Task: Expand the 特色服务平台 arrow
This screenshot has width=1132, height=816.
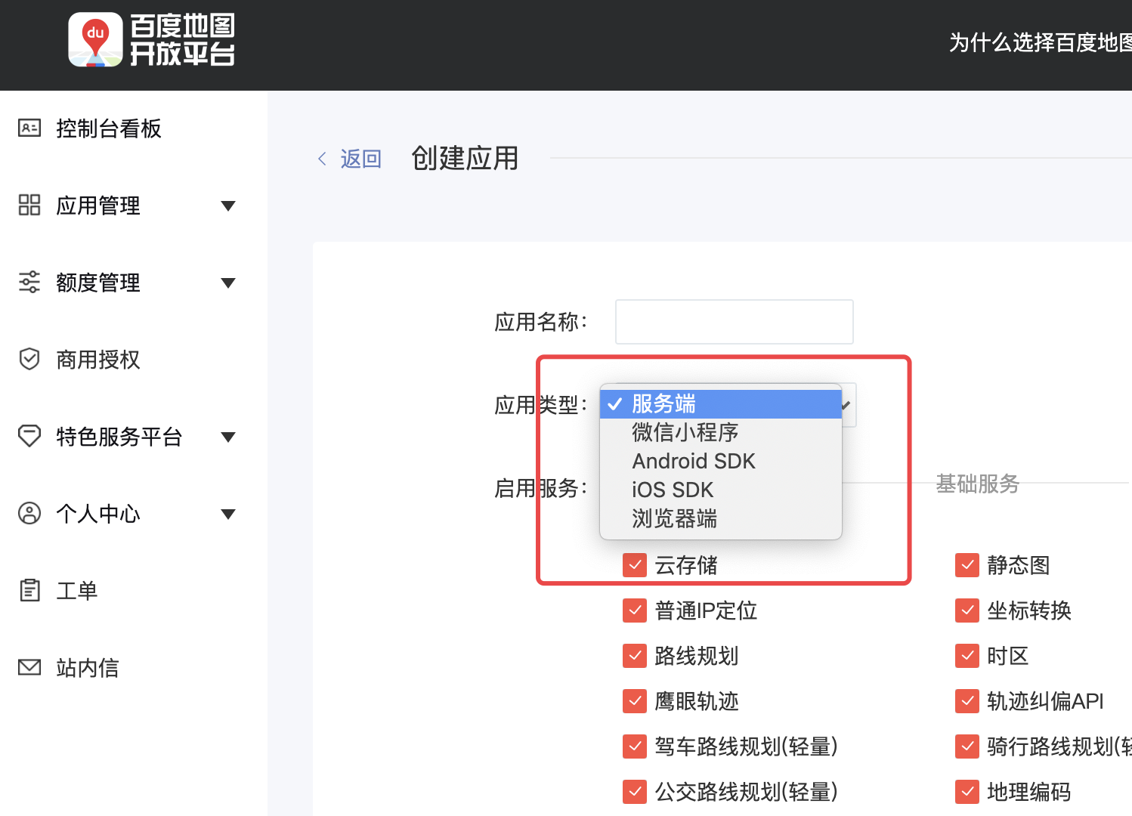Action: point(228,437)
